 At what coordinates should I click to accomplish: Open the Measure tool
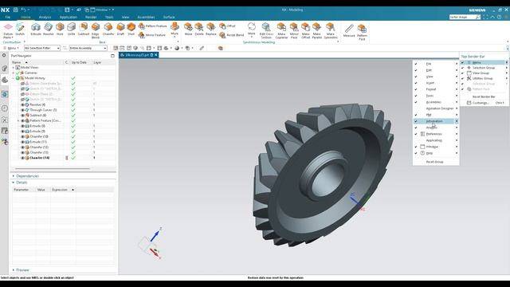(349, 30)
